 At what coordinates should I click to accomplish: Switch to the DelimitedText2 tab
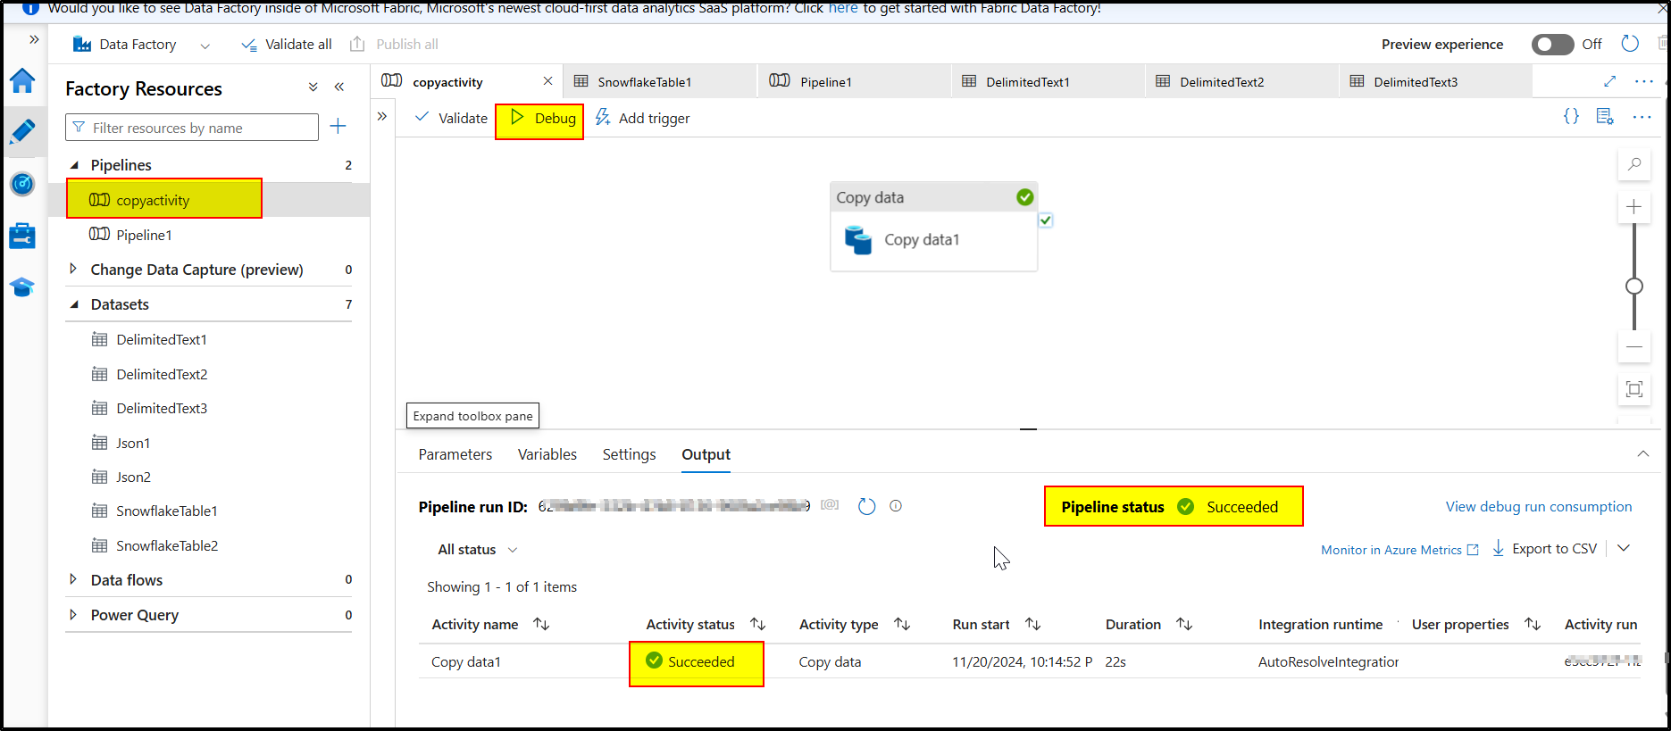[1242, 81]
